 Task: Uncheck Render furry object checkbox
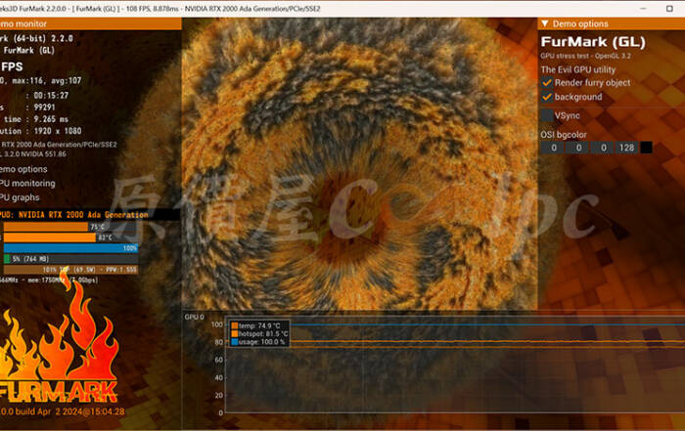(x=547, y=83)
